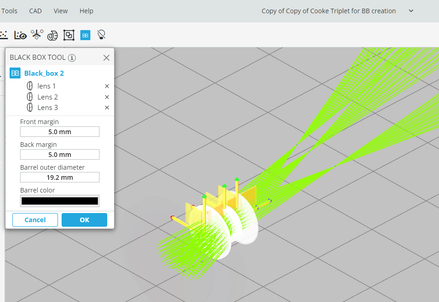Confirm with the OK button

pos(84,220)
